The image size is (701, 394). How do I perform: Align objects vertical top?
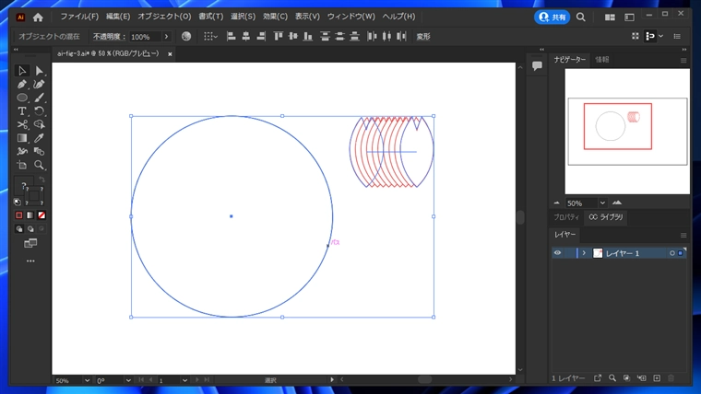[x=278, y=37]
